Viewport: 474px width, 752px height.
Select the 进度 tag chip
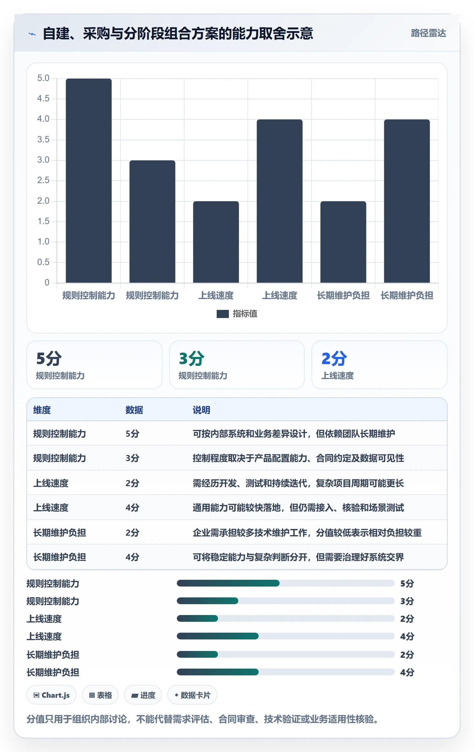pos(143,695)
